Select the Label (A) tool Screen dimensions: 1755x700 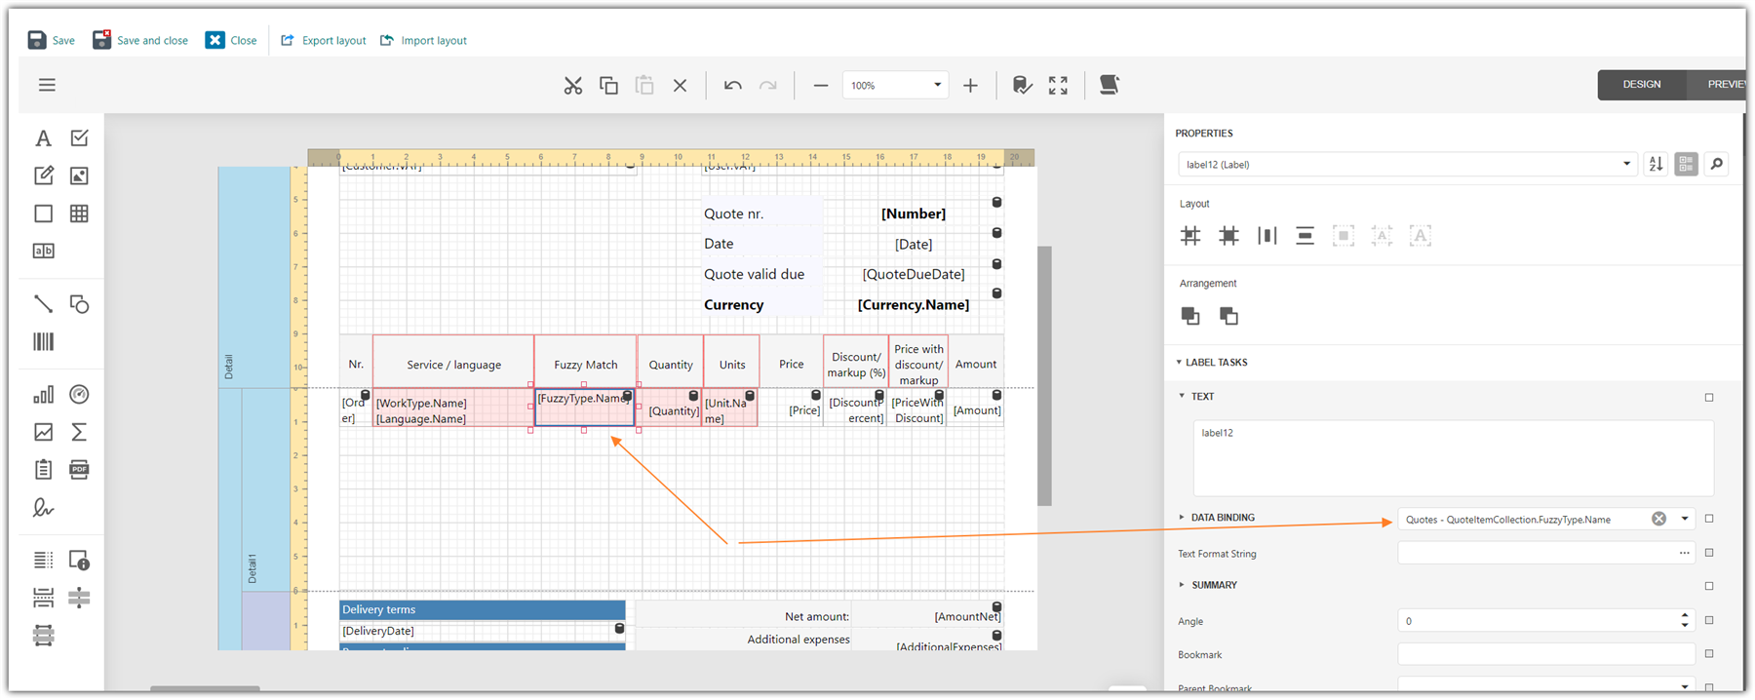click(x=43, y=138)
